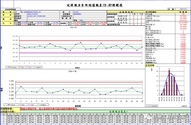Click the red UCL line in the X-bar chart
Screen dimensions: 191x125
[x=81, y=40]
